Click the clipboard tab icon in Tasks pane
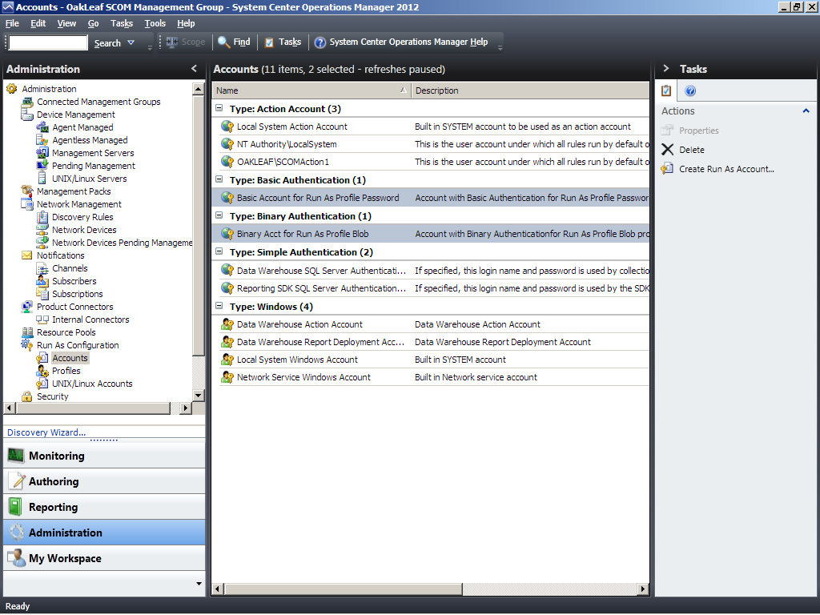820x615 pixels. click(x=665, y=90)
